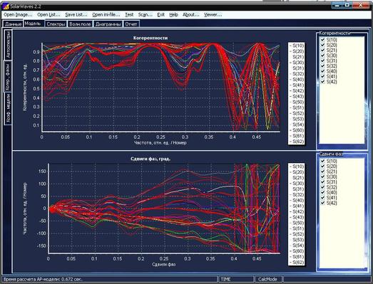Click the CalcMode status bar panel
Viewport: 373px width, 284px height.
click(x=268, y=279)
